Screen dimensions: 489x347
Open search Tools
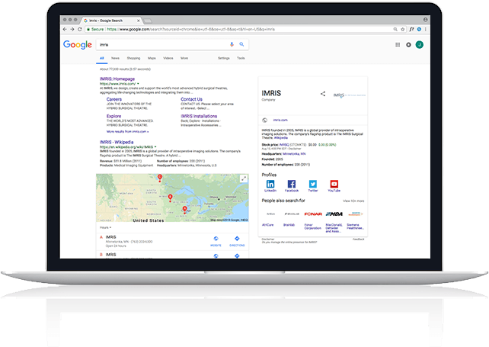(x=241, y=58)
